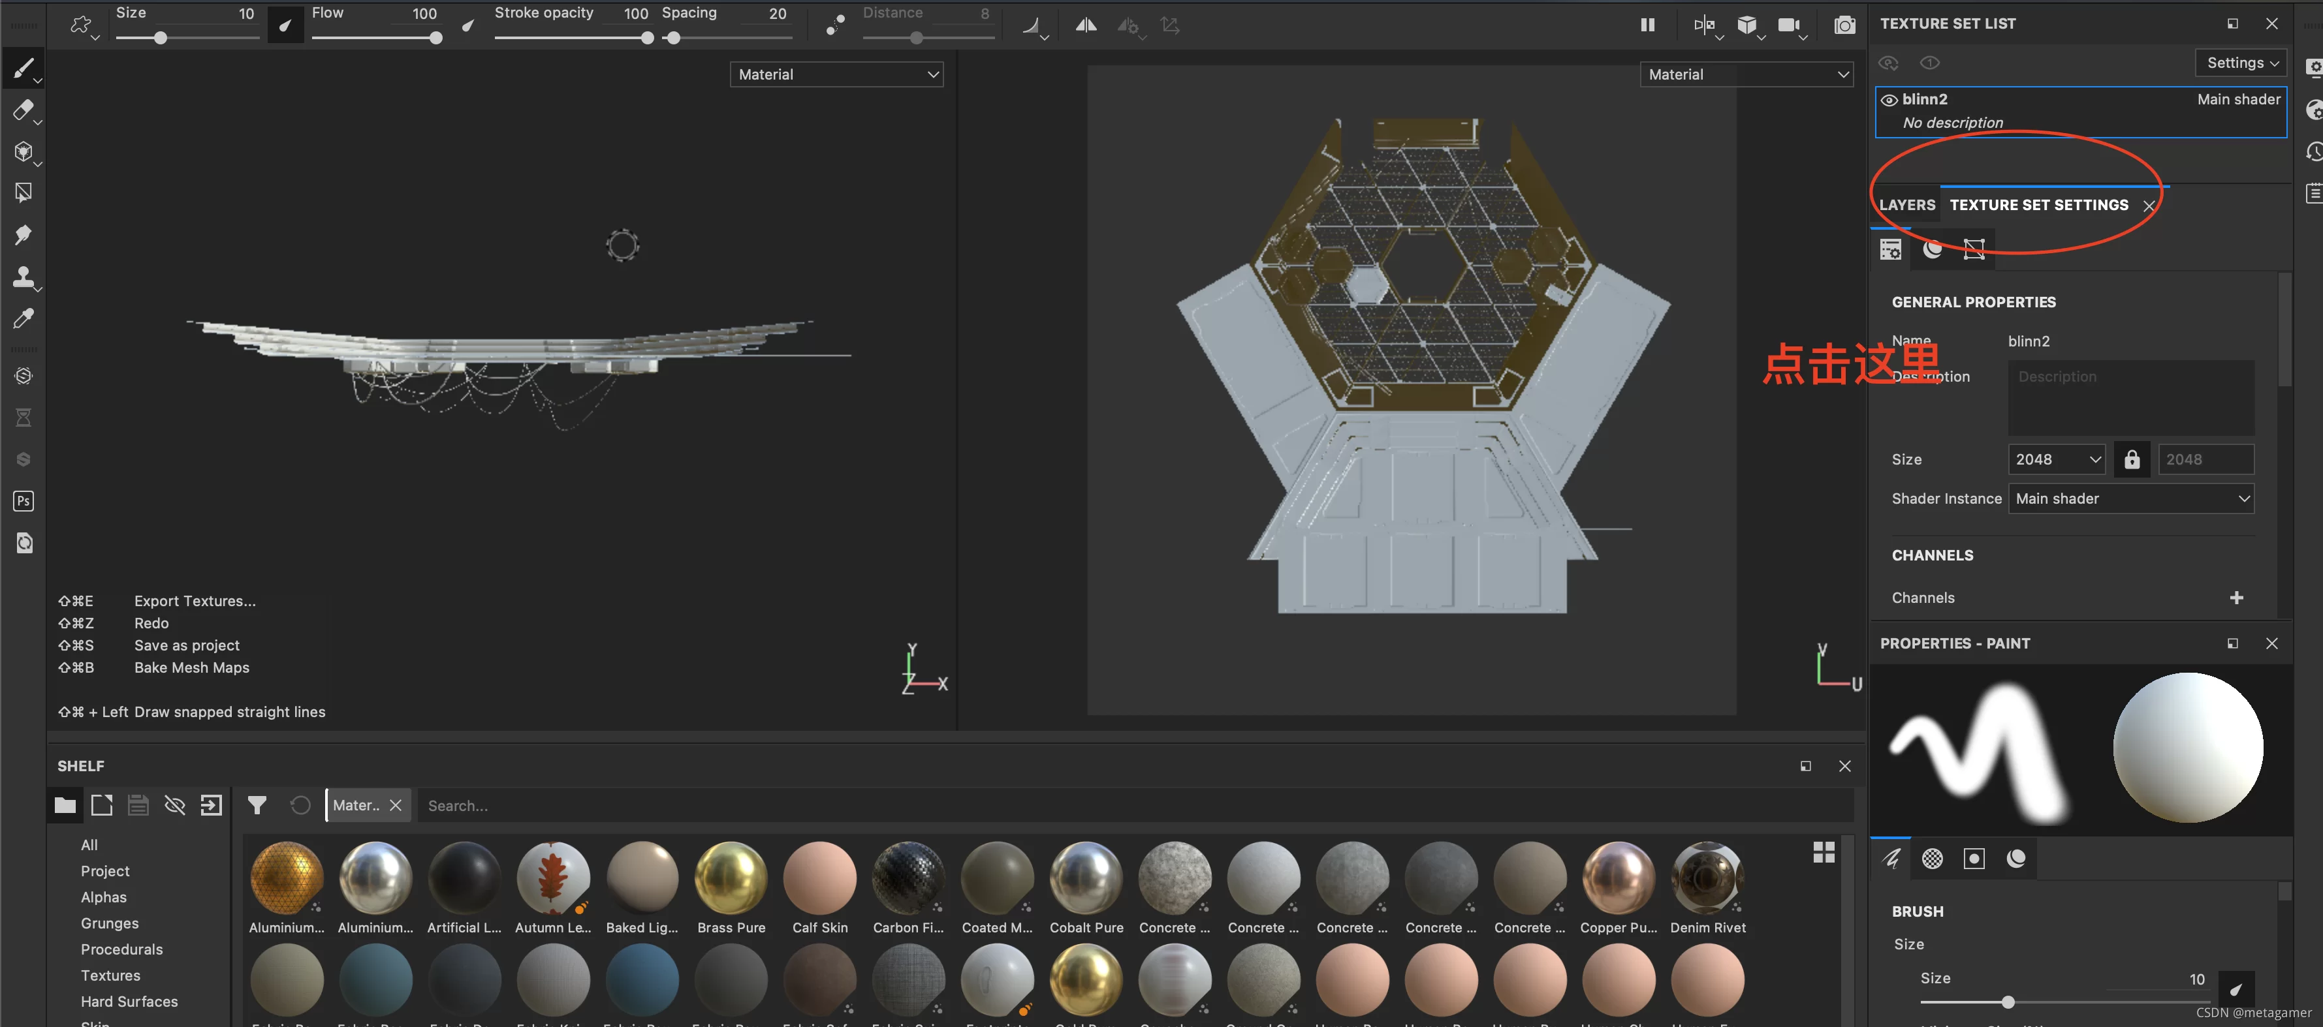Toggle visibility of blinn2 texture set

pos(1888,100)
